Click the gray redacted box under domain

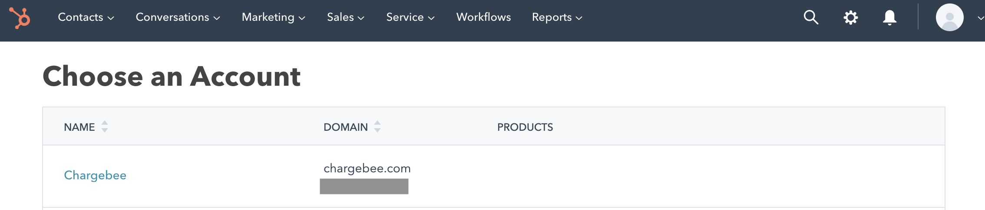pos(364,187)
